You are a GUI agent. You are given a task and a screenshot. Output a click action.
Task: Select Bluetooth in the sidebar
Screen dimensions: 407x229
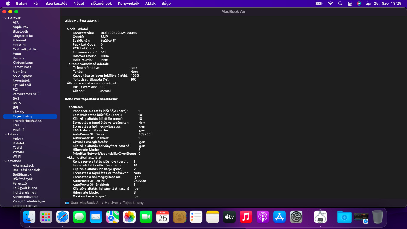tap(20, 31)
